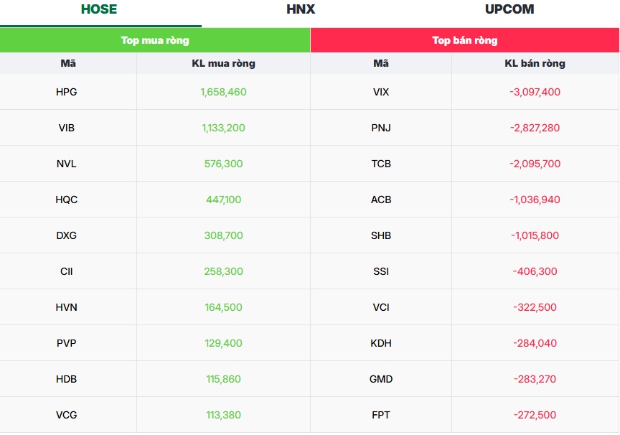Screen dimensions: 620x435
Task: Open the TCB ticker
Action: coord(381,164)
